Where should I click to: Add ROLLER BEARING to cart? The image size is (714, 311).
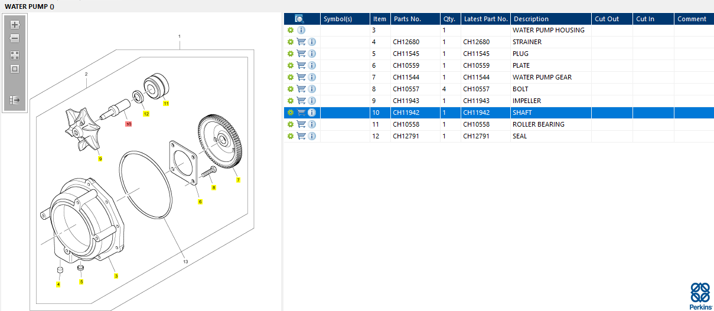click(301, 124)
